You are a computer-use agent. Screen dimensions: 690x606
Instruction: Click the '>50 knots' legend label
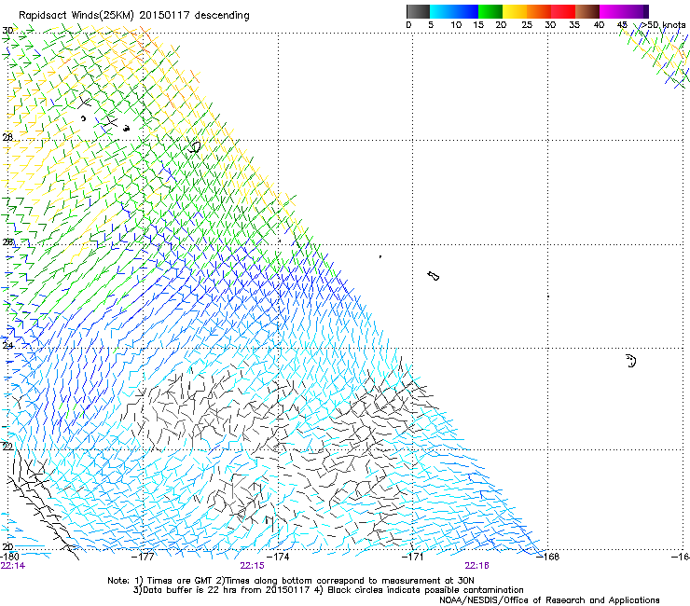pos(663,25)
